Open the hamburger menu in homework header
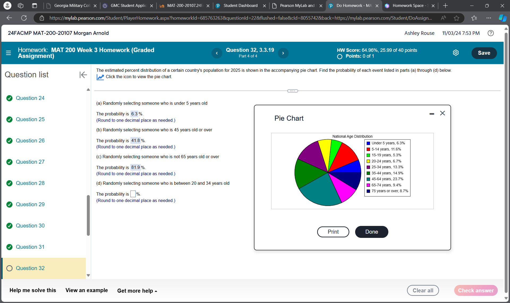Screen dimensions: 510x303 [x=8, y=53]
